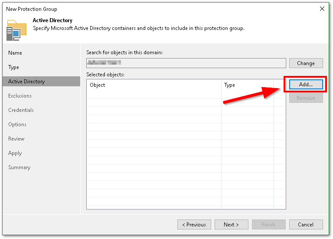Select the Active Directory step
This screenshot has width=333, height=239.
[x=26, y=82]
